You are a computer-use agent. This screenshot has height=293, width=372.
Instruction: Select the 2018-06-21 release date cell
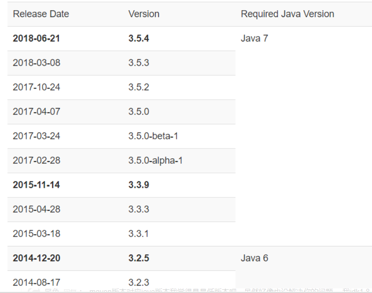coord(36,38)
